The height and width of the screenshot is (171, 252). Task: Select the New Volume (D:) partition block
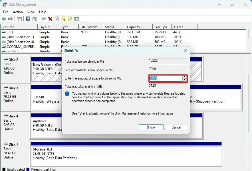point(47,71)
